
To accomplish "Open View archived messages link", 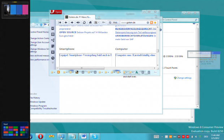I will click(40, 56).
